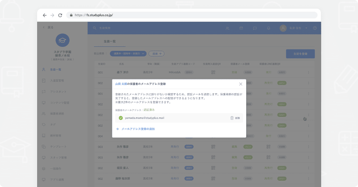Click the 保護者LINE連携QR column header
This screenshot has height=187, width=358.
270,64
